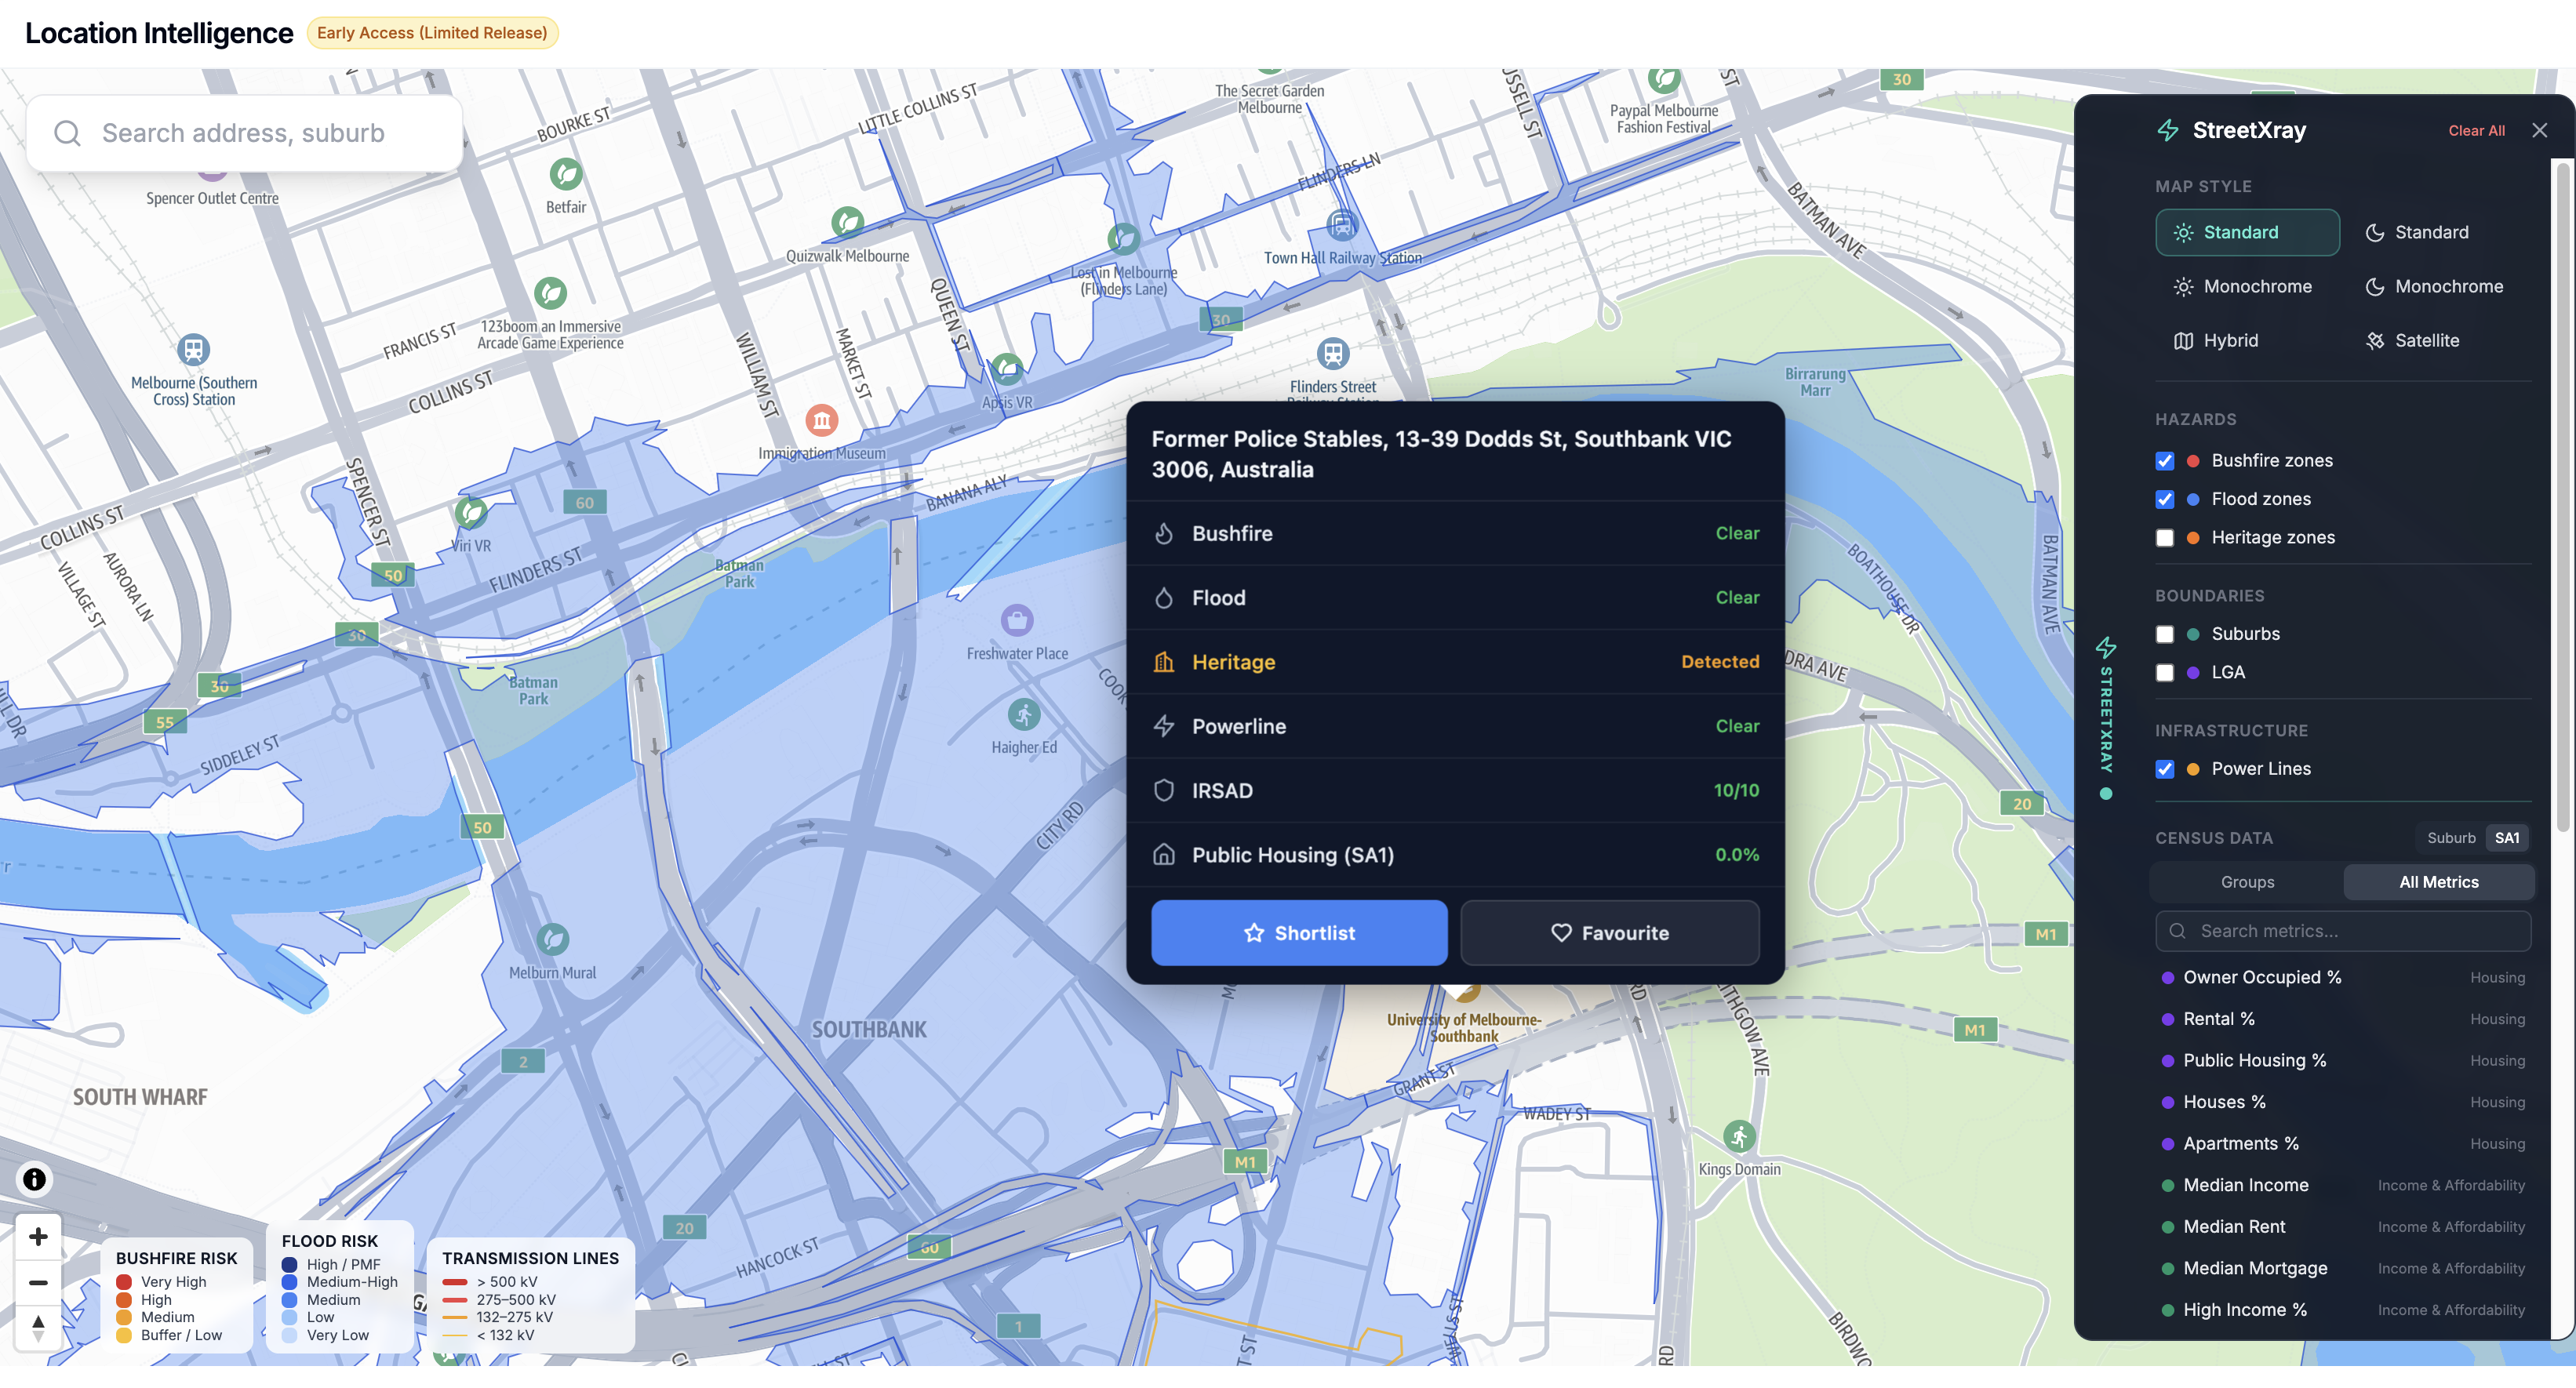This screenshot has height=1388, width=2576.
Task: Click the IRSAD 10/10 score
Action: click(1736, 791)
